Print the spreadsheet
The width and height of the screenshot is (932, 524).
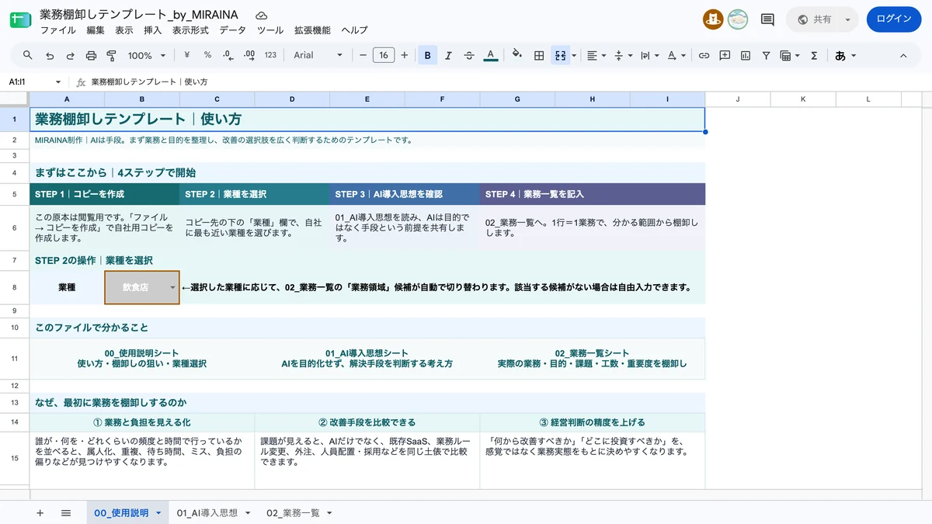91,55
